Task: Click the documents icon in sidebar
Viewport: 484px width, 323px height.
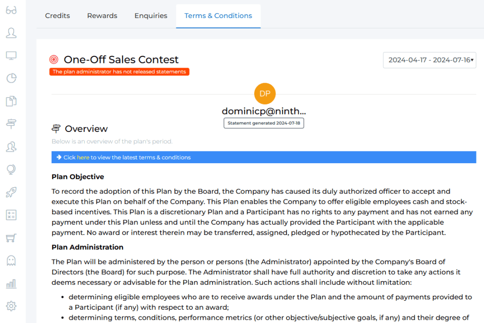Action: point(11,101)
